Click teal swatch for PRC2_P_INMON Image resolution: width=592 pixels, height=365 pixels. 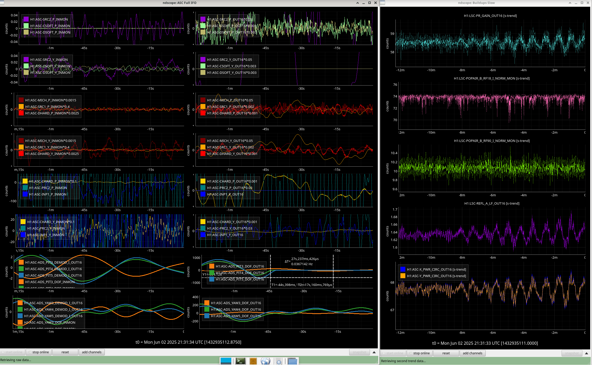coord(25,188)
